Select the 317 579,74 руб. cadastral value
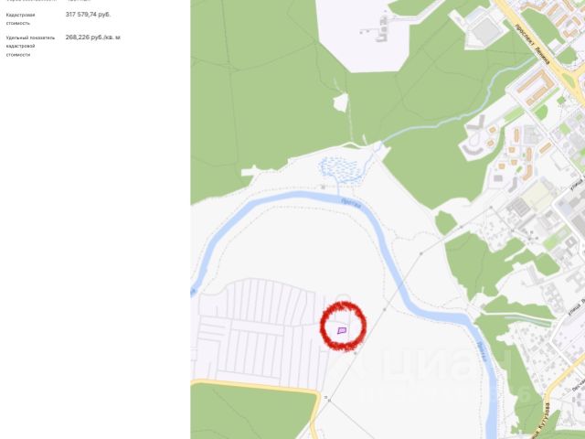 [88, 15]
